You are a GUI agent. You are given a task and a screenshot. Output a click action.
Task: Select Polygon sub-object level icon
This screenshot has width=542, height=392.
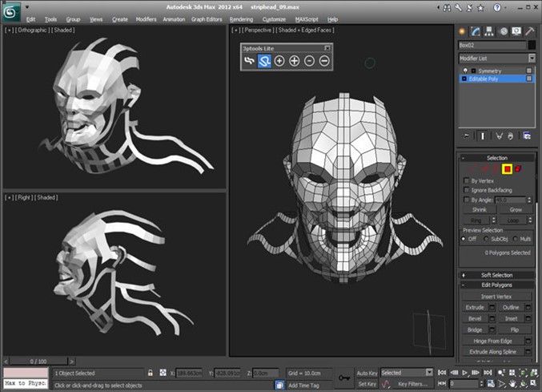pos(507,169)
